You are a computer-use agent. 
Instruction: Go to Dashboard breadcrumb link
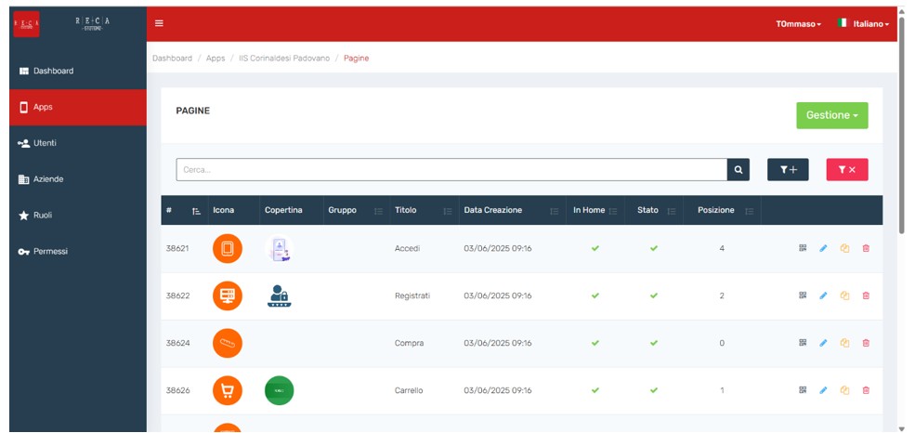172,59
